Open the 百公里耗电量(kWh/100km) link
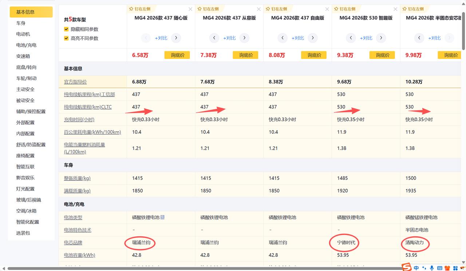Screen dimensions: 466x271 pyautogui.click(x=92, y=132)
